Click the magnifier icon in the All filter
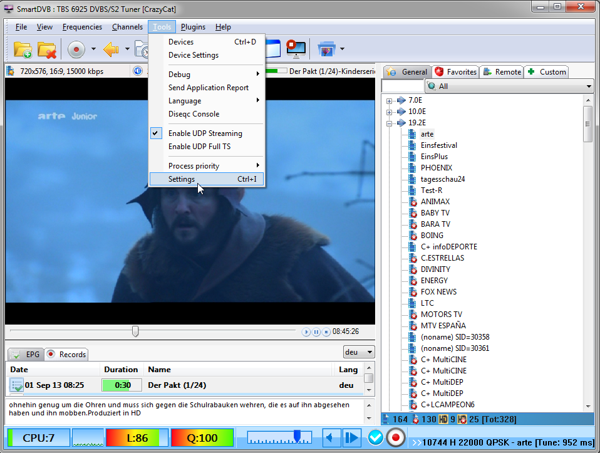 tap(432, 86)
